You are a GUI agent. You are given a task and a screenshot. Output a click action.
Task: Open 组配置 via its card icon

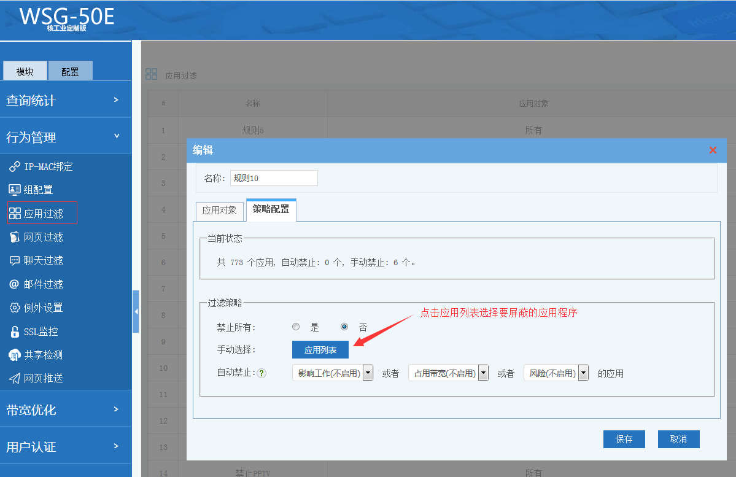click(x=15, y=190)
